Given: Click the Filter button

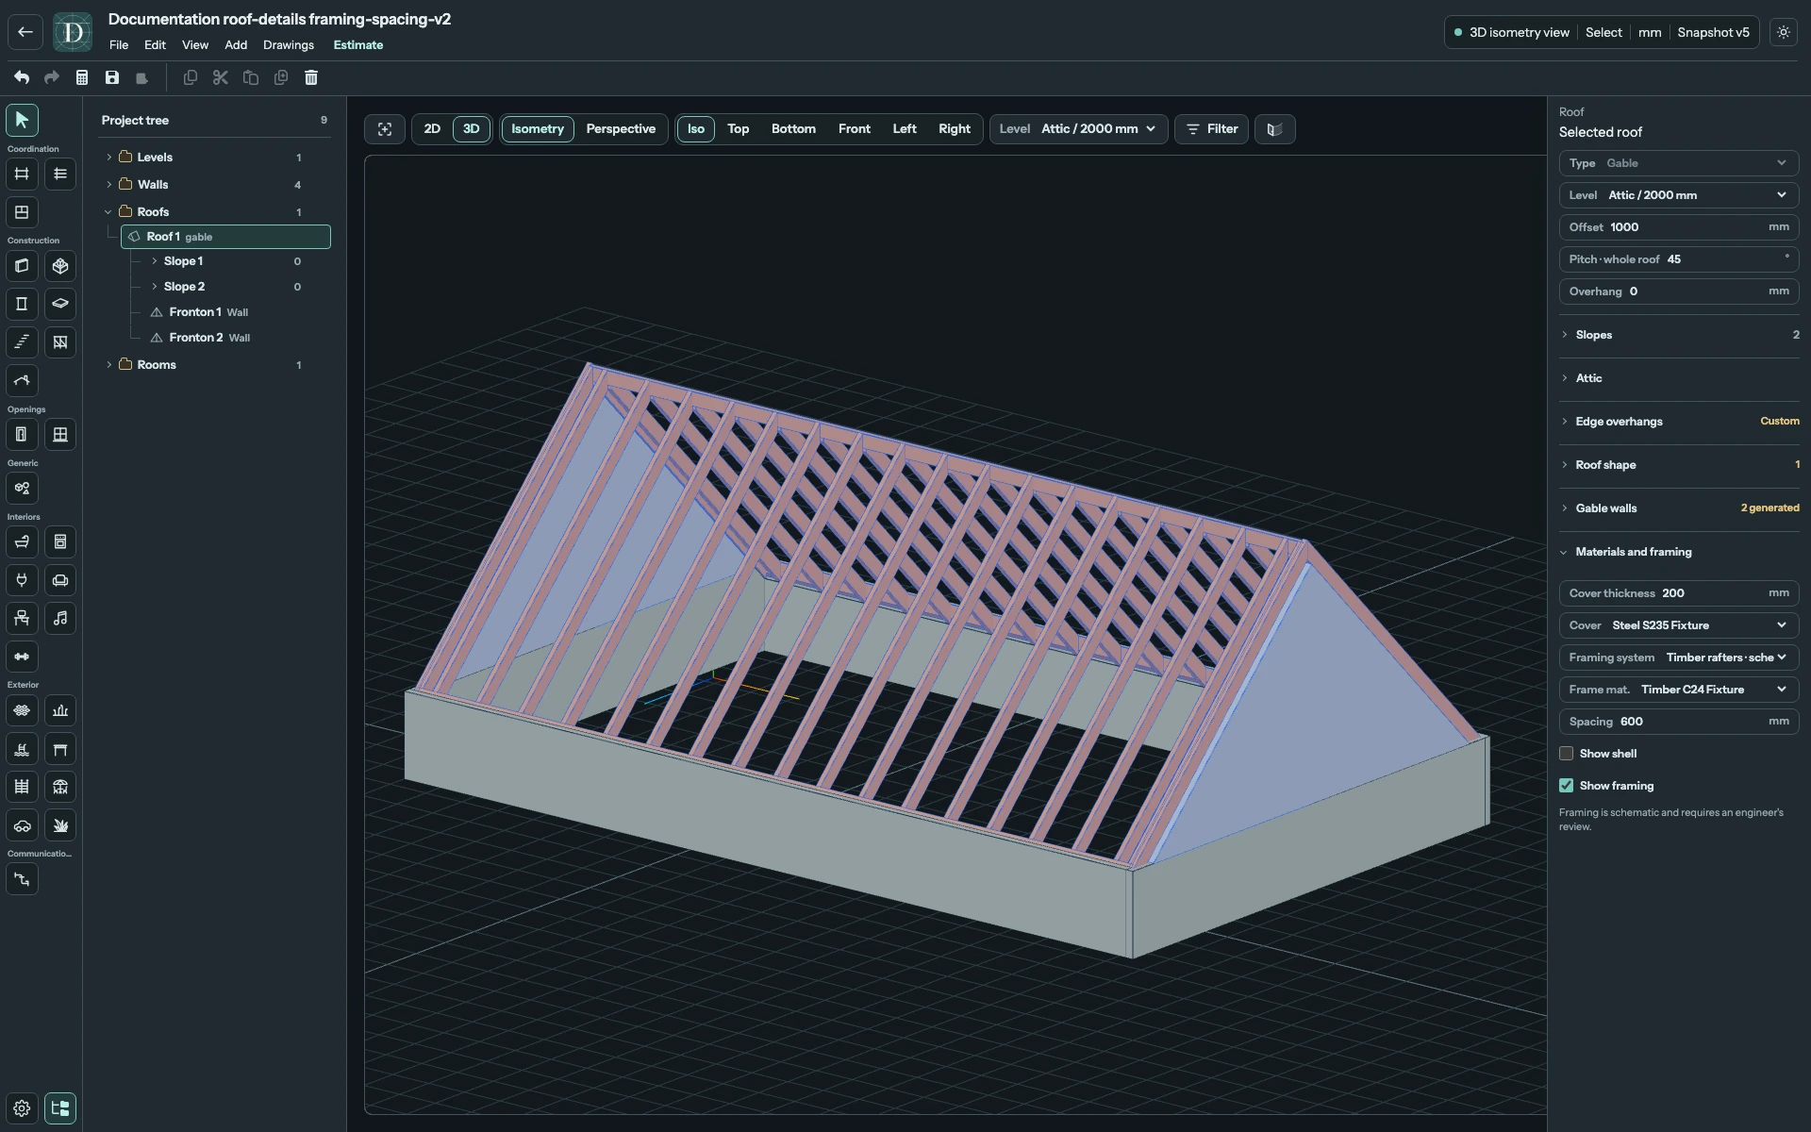Looking at the screenshot, I should [x=1212, y=129].
